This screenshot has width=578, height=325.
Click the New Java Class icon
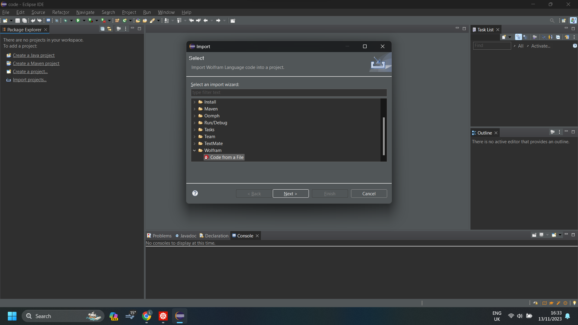125,20
